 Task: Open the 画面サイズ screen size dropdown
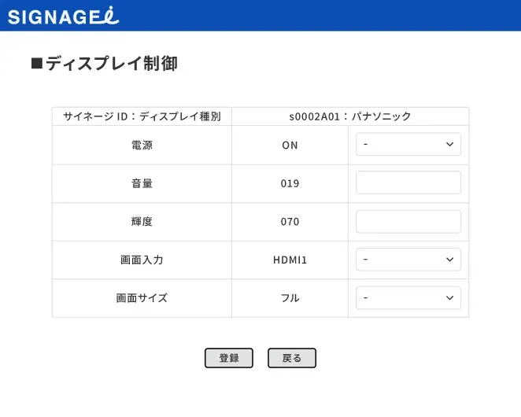[x=408, y=298]
